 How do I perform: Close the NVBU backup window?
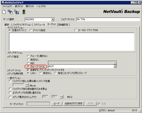click(x=139, y=3)
